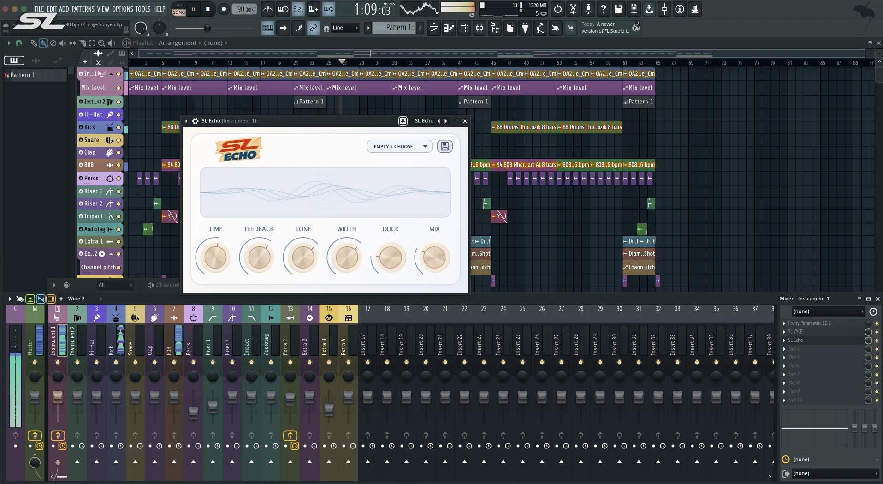Viewport: 883px width, 484px height.
Task: Open the EMPTY / CHOOSE preset dropdown
Action: [x=399, y=146]
